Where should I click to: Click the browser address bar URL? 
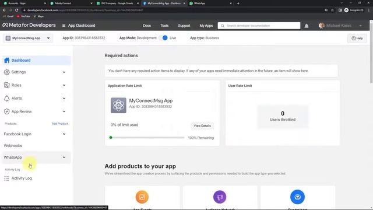coord(85,10)
